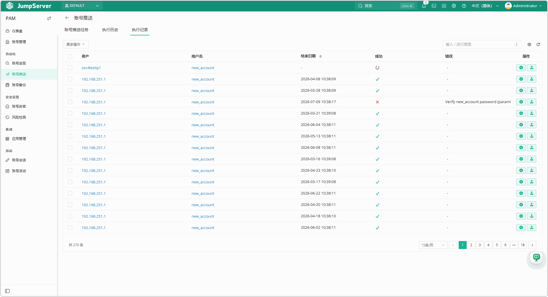The height and width of the screenshot is (297, 548).
Task: Click the export icon on the failed record row
Action: point(531,102)
